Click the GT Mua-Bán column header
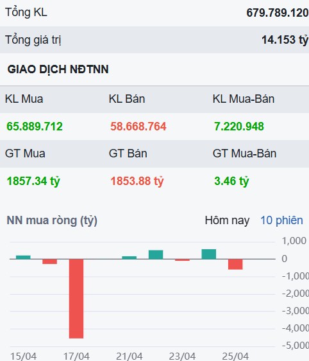The image size is (309, 361). (244, 154)
